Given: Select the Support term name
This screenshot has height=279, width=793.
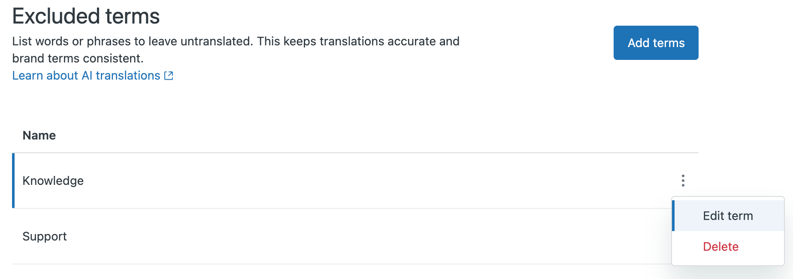Looking at the screenshot, I should tap(45, 237).
